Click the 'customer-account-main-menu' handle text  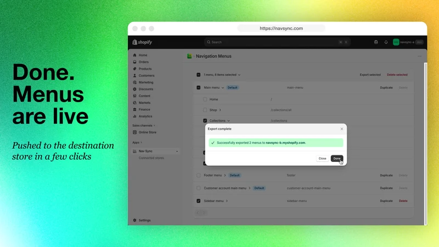308,188
